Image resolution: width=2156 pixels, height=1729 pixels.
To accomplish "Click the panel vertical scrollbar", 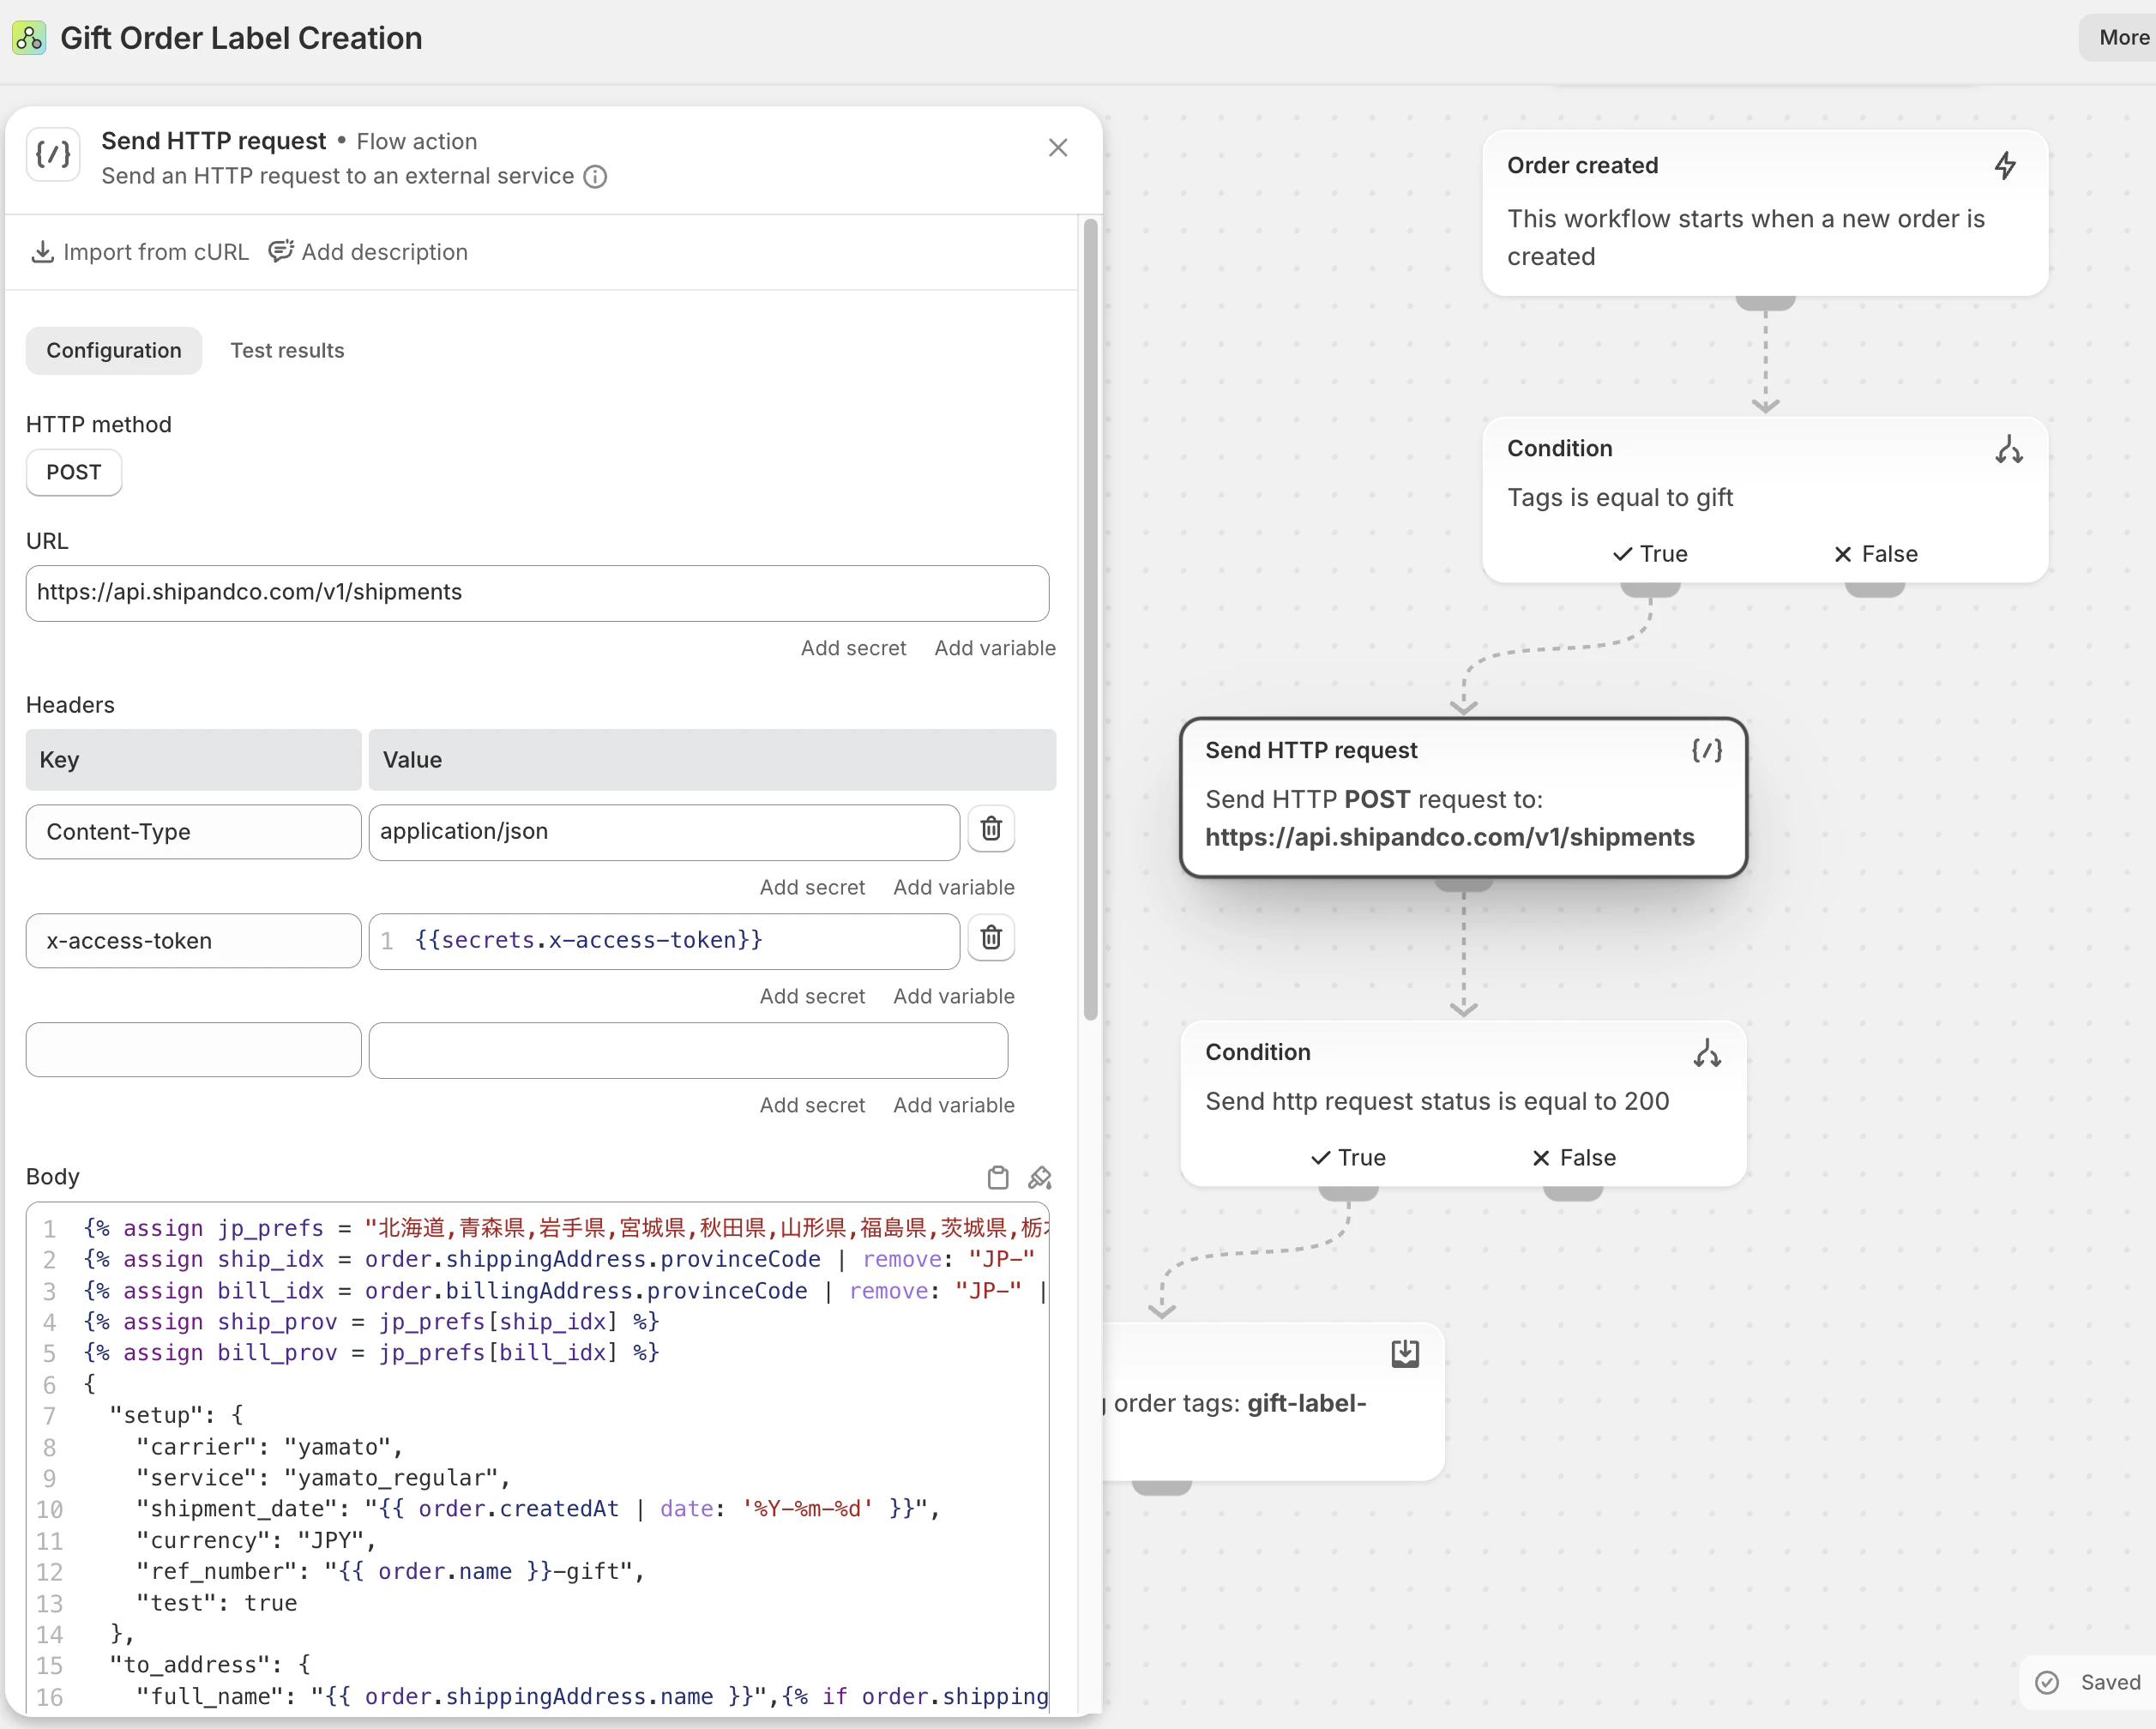I will coord(1090,620).
